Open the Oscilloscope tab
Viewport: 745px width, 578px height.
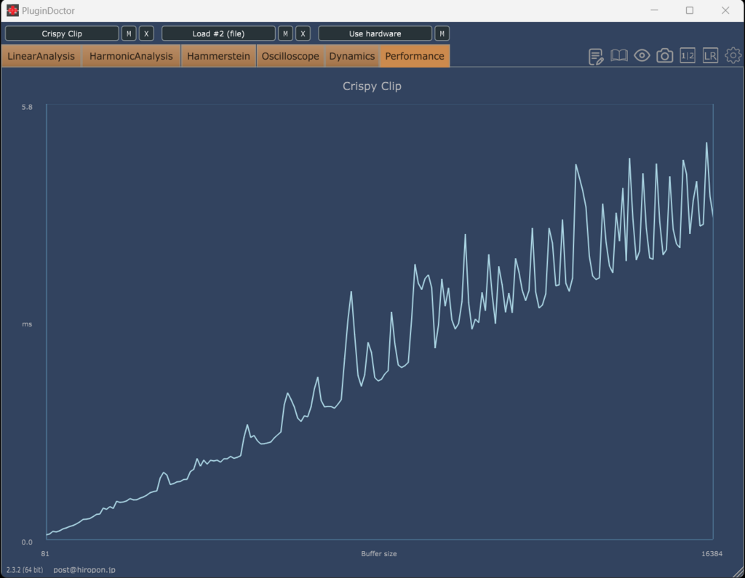pos(290,56)
